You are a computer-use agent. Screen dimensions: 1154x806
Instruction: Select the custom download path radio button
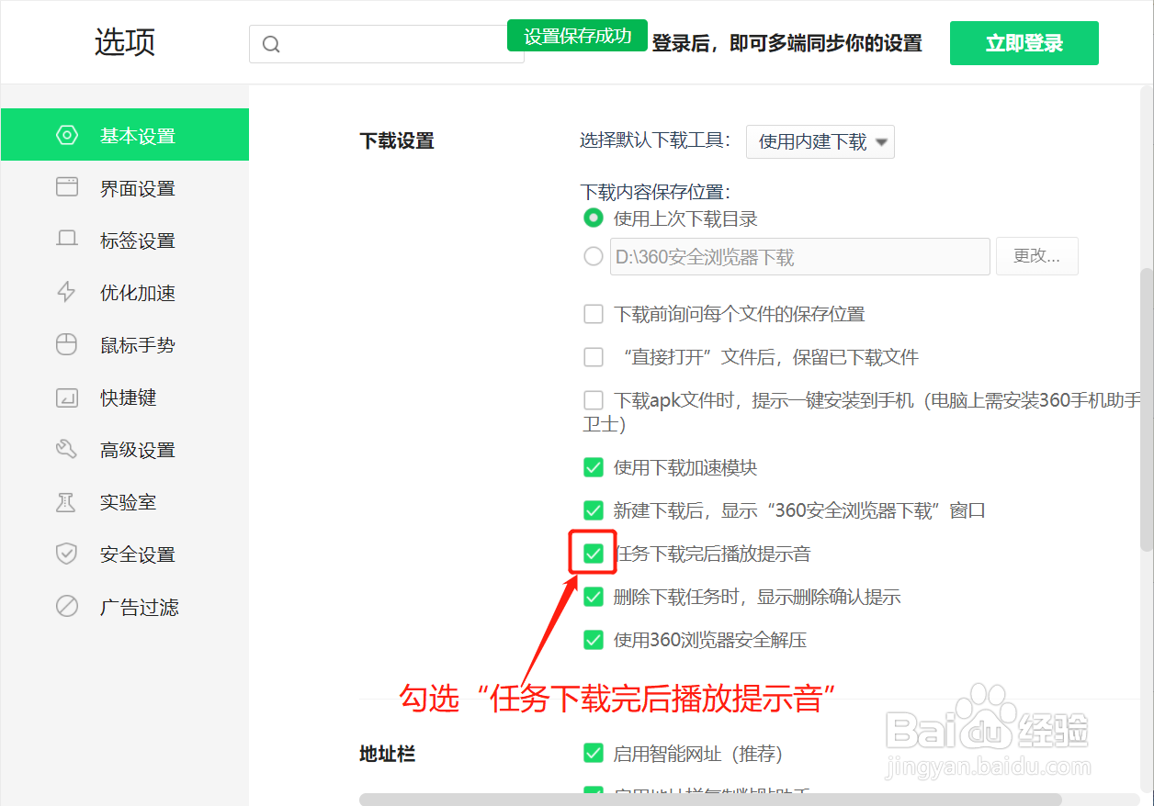tap(594, 256)
